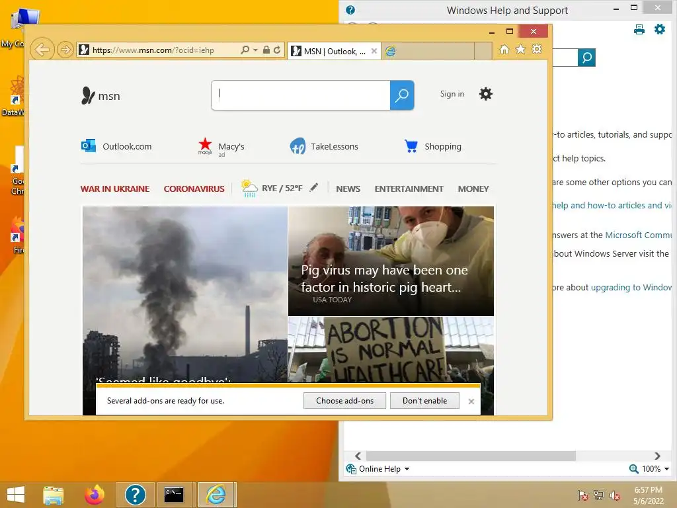Screen dimensions: 677x508
Task: Open the pig virus heart story
Action: pyautogui.click(x=391, y=261)
